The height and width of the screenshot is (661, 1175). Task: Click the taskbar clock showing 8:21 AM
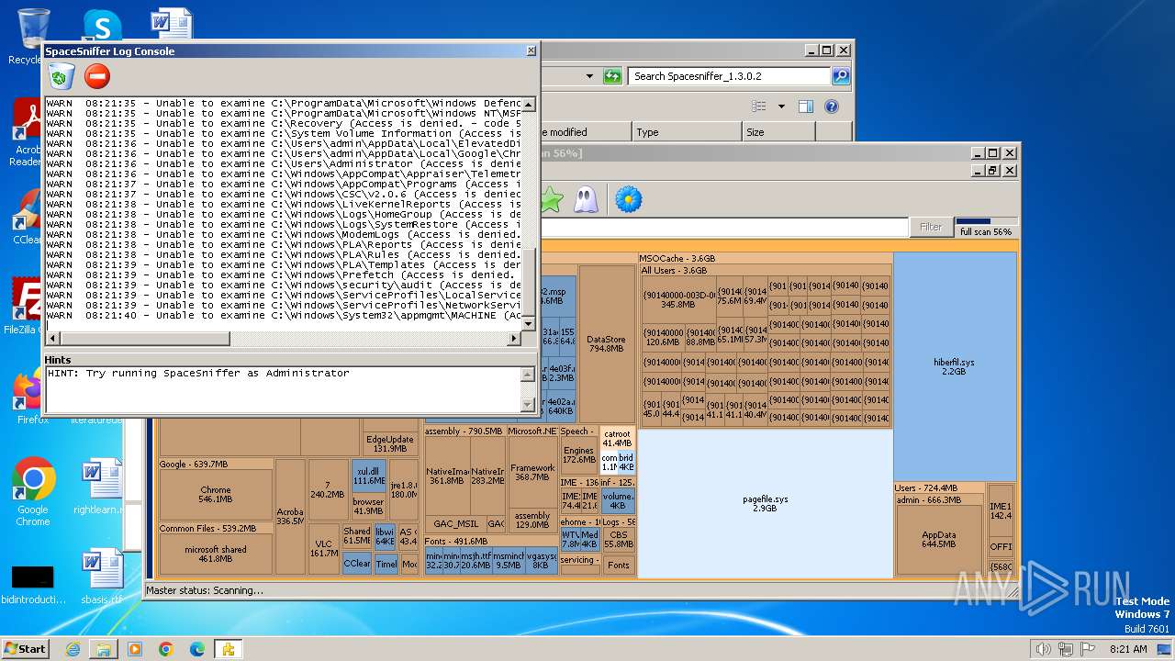1128,649
